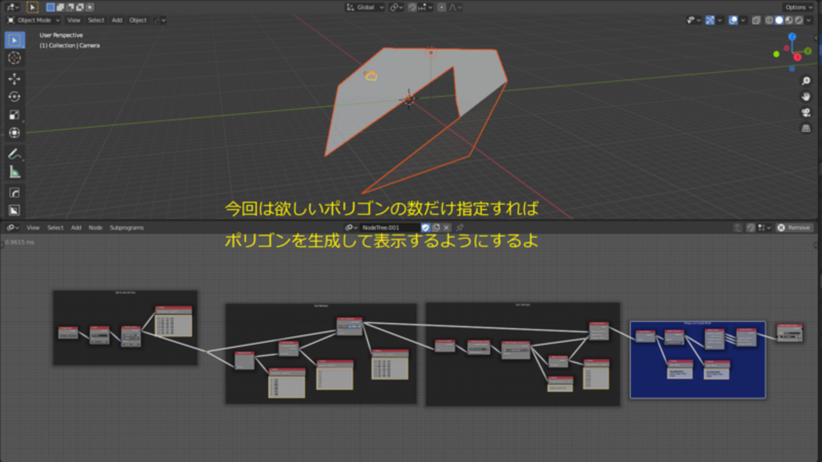This screenshot has height=462, width=822.
Task: Click the red X axis gizmo handle
Action: tap(797, 57)
